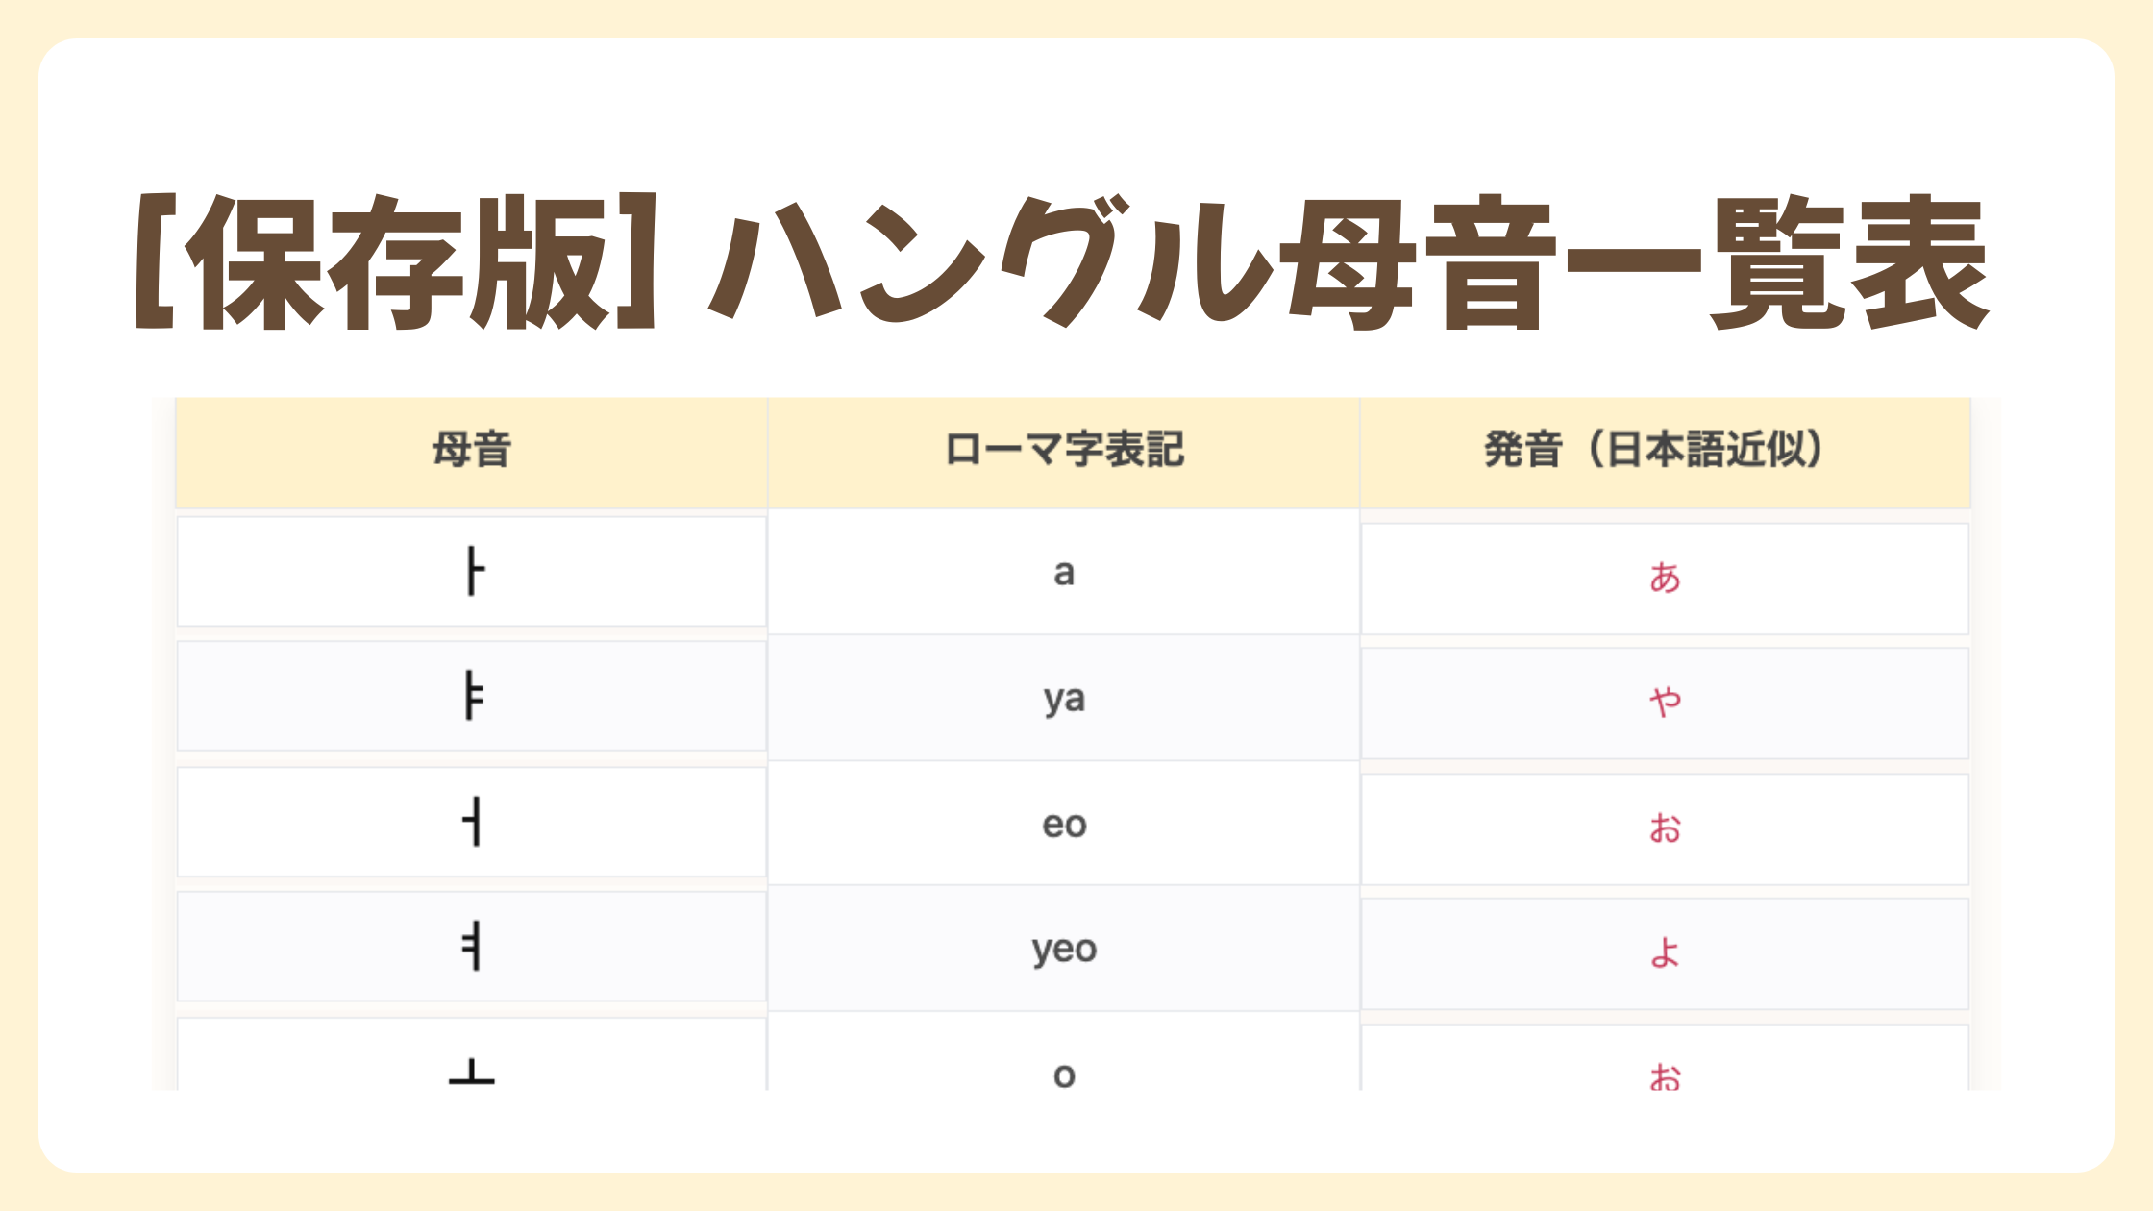Click the romanization 'o' cell
Viewport: 2153px width, 1211px height.
click(1063, 1051)
